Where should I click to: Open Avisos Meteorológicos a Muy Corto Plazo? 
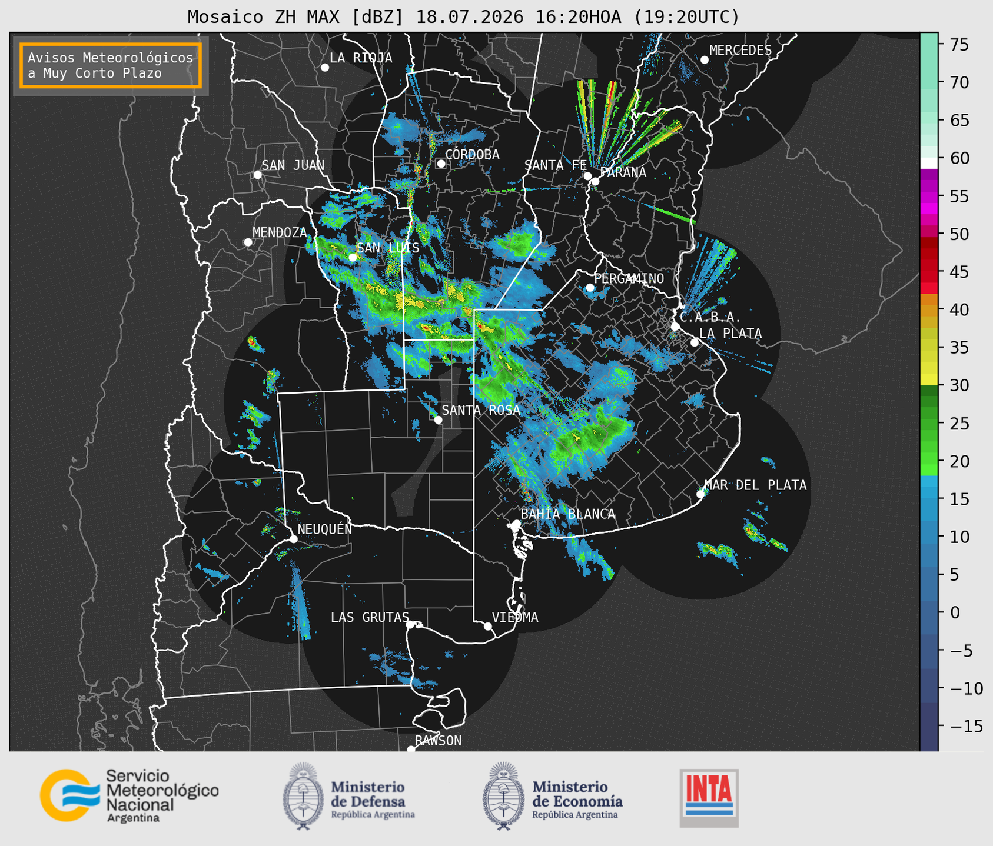click(x=111, y=65)
